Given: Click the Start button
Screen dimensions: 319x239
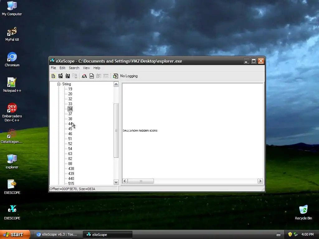Looking at the screenshot, I should pyautogui.click(x=15, y=235).
